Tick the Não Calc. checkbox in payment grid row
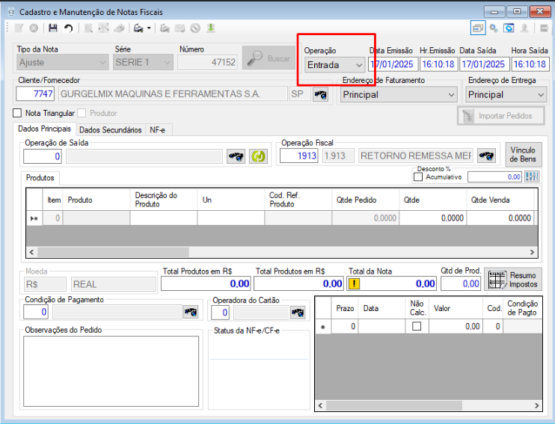 coord(417,326)
